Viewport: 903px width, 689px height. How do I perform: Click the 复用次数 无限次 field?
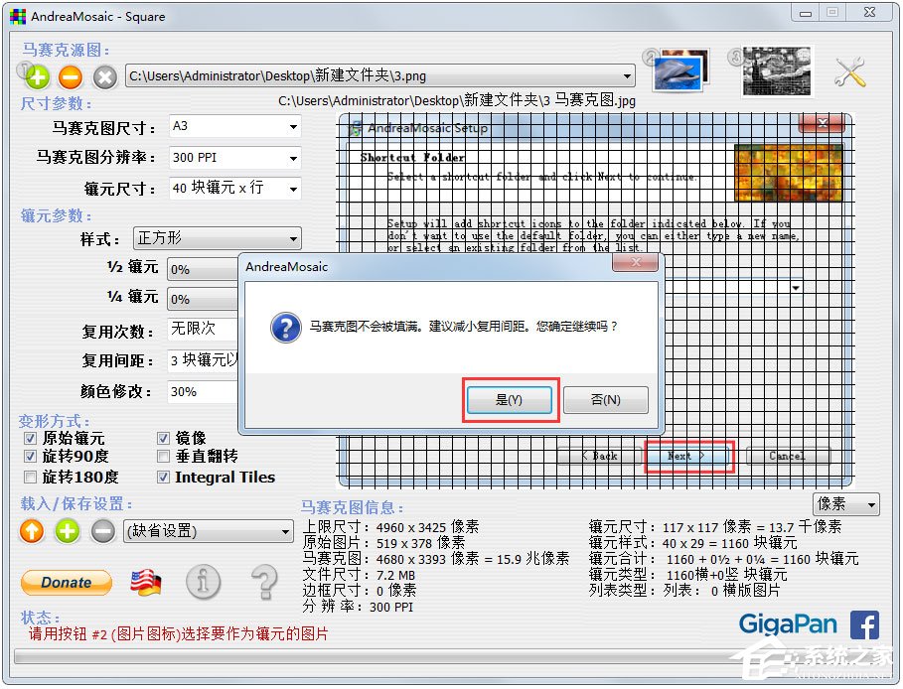coord(203,330)
